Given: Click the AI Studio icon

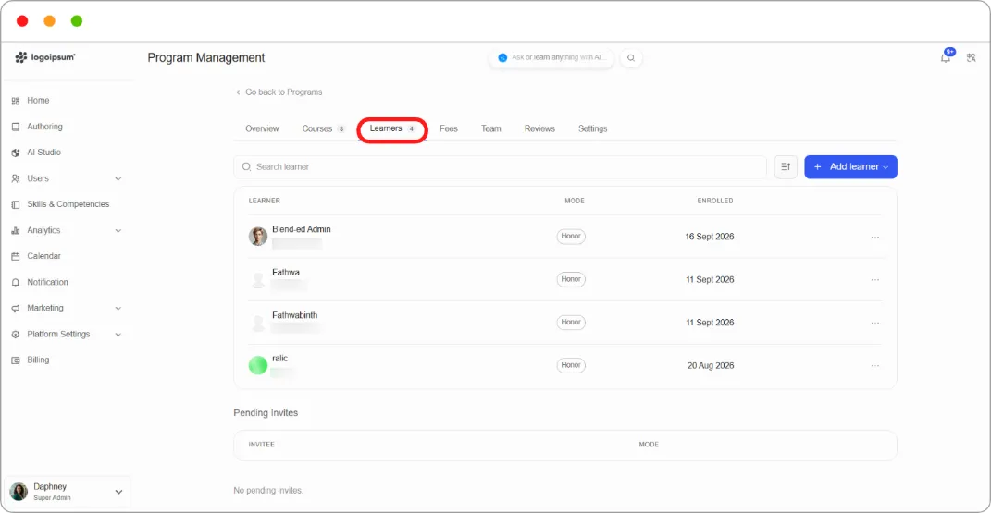Looking at the screenshot, I should tap(16, 153).
